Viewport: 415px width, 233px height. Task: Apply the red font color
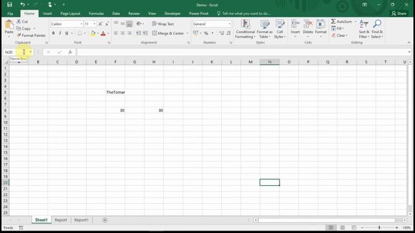tap(103, 33)
